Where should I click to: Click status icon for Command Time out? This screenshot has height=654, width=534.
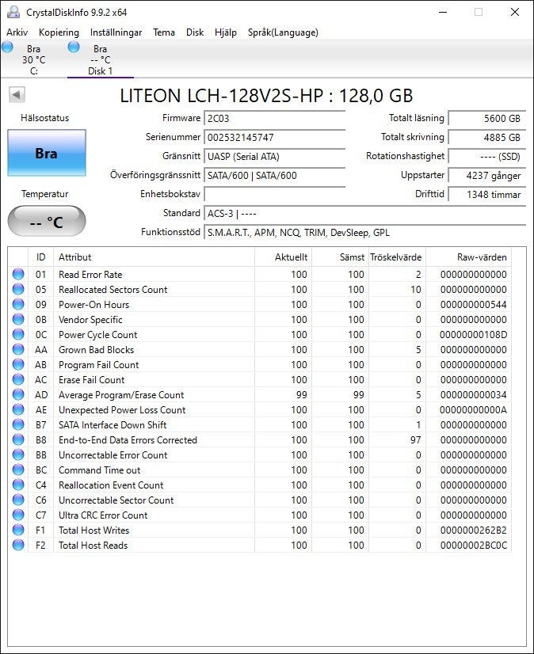coord(18,470)
